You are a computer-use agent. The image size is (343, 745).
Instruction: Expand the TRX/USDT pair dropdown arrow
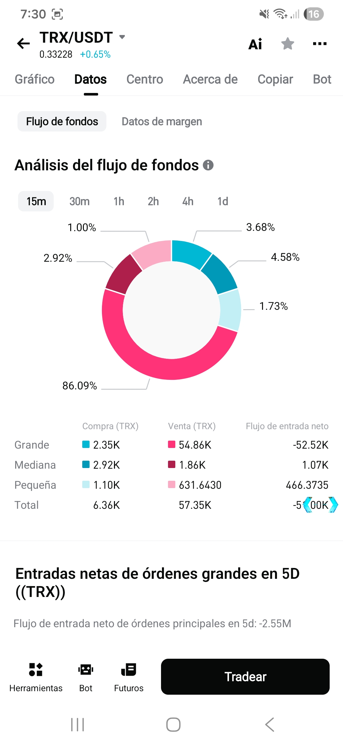[x=122, y=37]
